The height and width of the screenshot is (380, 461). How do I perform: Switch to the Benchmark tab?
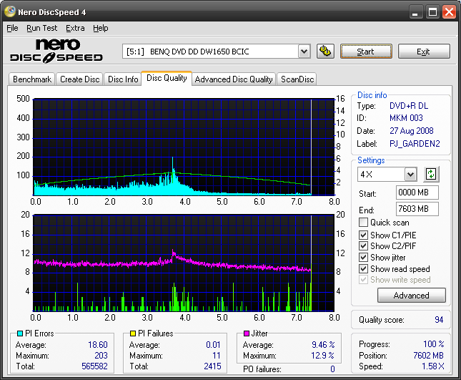32,79
